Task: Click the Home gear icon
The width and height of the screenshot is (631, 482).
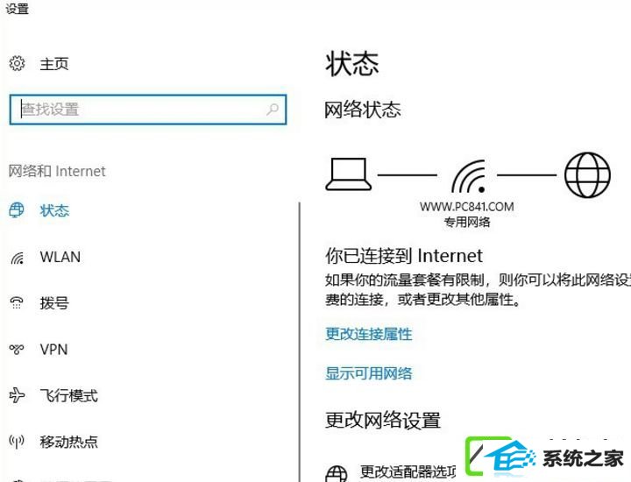Action: 17,64
